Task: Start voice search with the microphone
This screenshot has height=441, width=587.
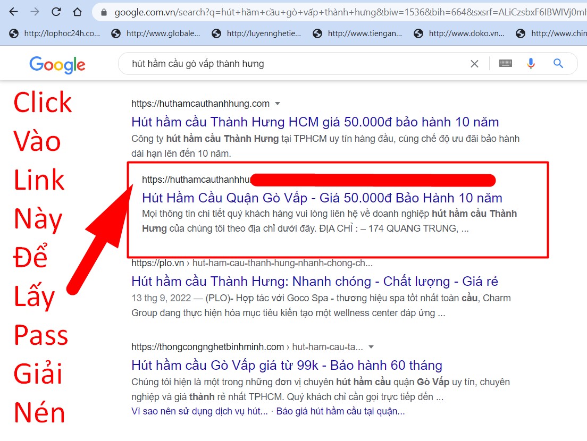Action: pos(531,64)
